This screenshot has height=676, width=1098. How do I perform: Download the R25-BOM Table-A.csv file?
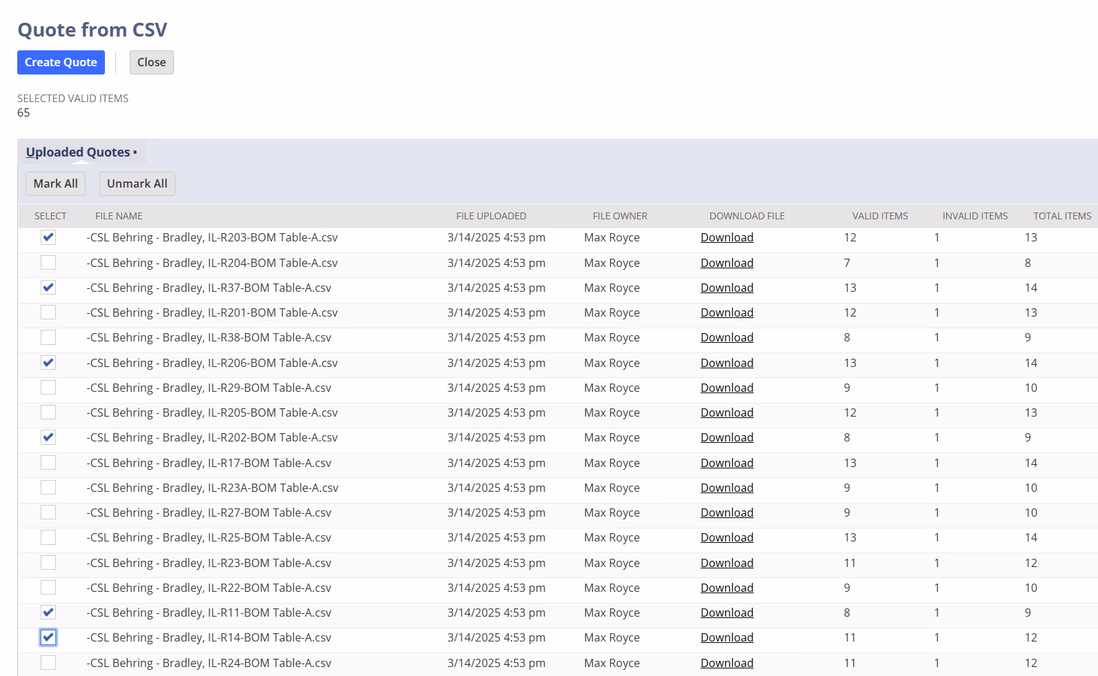(727, 537)
